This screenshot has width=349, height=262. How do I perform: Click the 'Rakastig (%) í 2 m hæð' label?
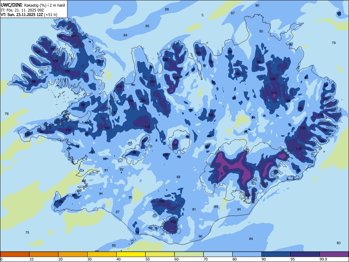[45, 5]
